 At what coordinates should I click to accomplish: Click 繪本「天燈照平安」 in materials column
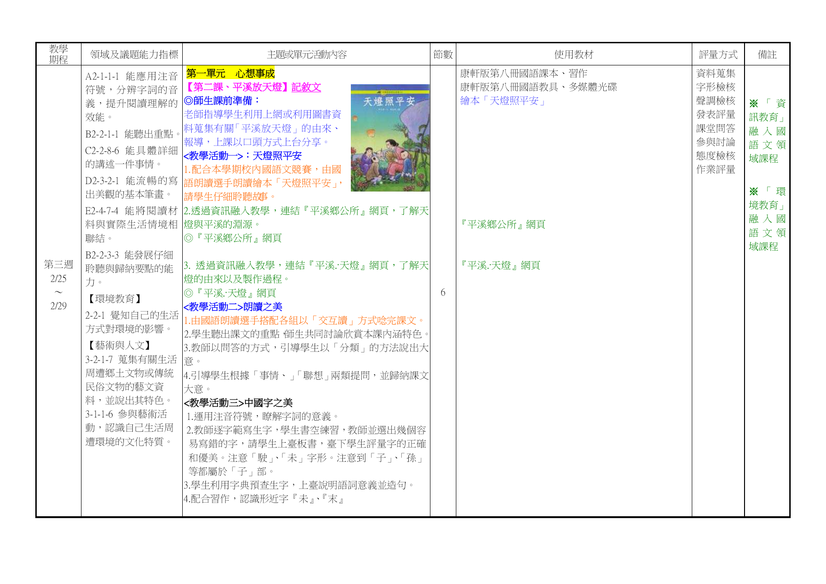(x=503, y=101)
